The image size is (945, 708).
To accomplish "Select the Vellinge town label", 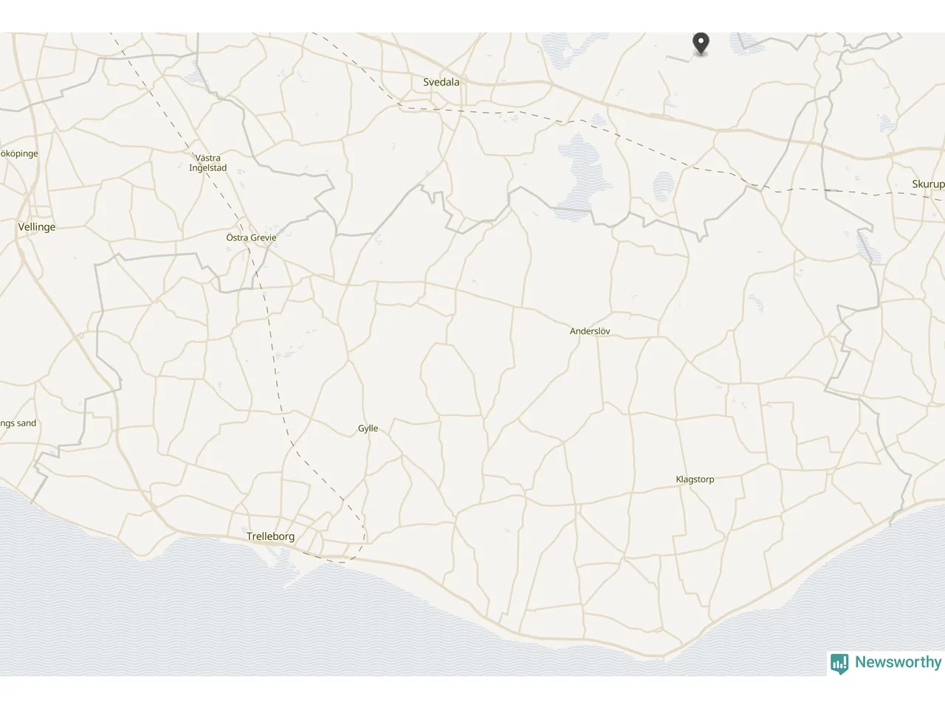I will click(37, 227).
